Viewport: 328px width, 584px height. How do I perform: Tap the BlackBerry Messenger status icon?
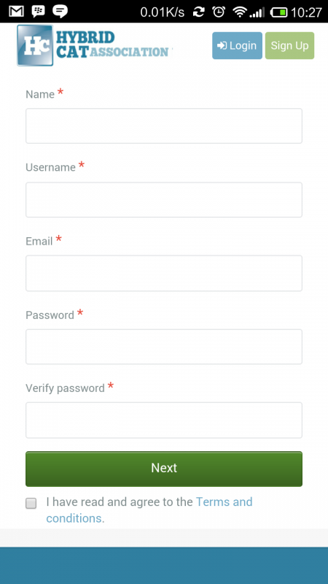(x=39, y=12)
